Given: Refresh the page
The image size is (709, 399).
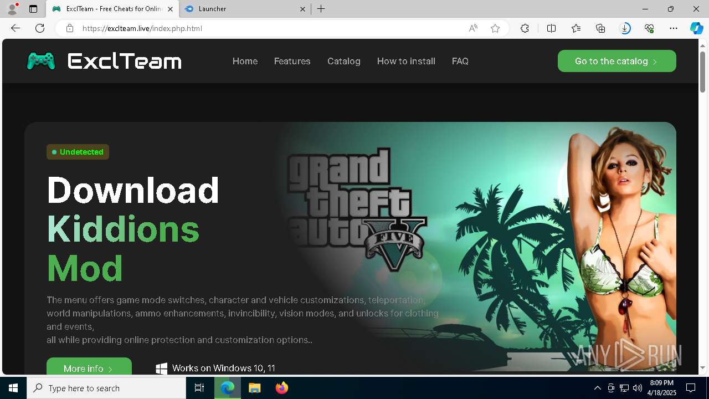Looking at the screenshot, I should [40, 28].
